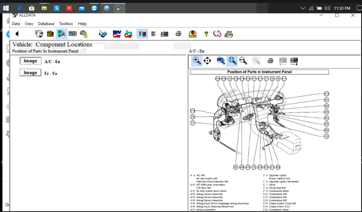Click the fax machine icon in toolbar
The image size is (362, 212).
tap(228, 34)
